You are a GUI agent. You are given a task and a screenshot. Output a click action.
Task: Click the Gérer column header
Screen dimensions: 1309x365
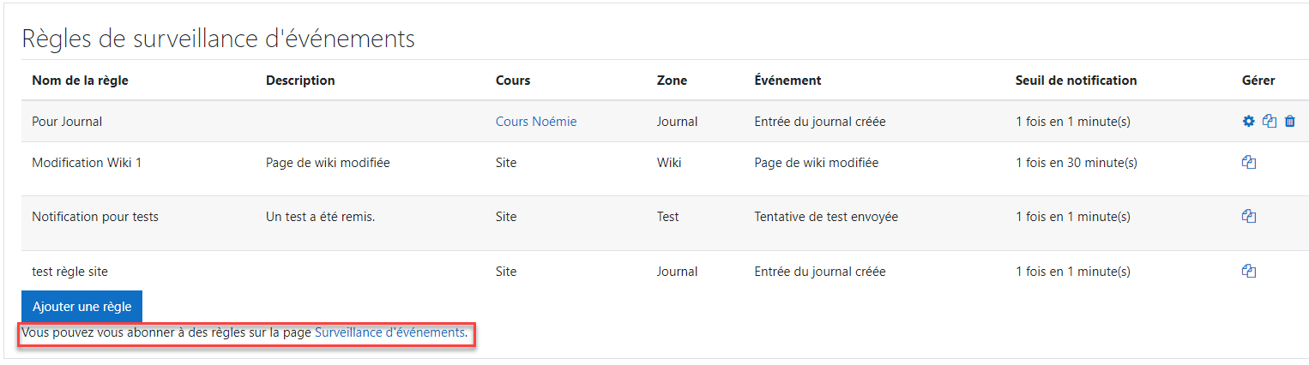pyautogui.click(x=1258, y=81)
